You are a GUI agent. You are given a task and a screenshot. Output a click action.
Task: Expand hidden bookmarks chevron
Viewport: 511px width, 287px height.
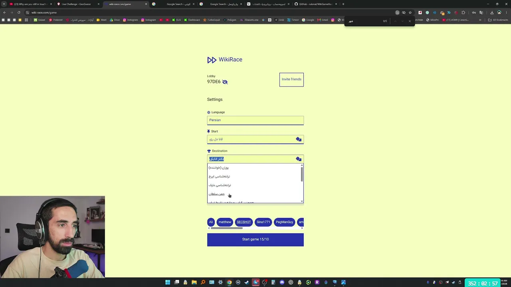click(480, 20)
